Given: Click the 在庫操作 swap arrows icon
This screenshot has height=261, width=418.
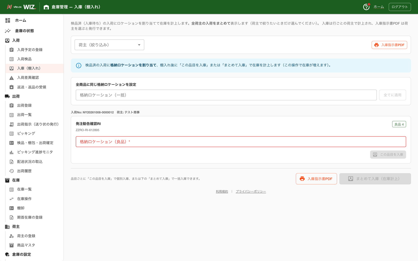Looking at the screenshot, I should [11, 199].
